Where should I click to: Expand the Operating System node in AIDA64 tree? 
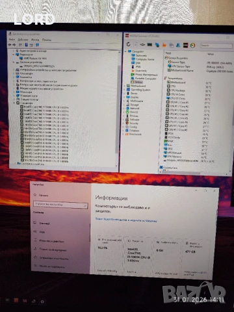pyautogui.click(x=125, y=90)
